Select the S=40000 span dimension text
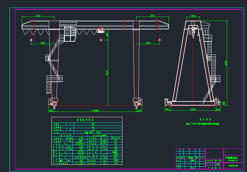247x172 pixels. tap(95, 111)
